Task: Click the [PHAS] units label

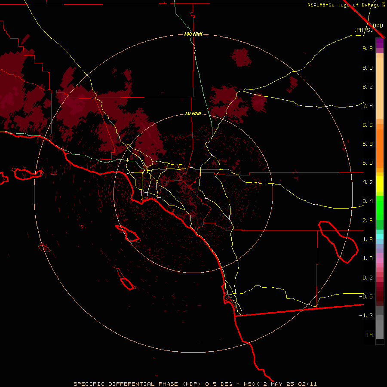Action: 363,30
